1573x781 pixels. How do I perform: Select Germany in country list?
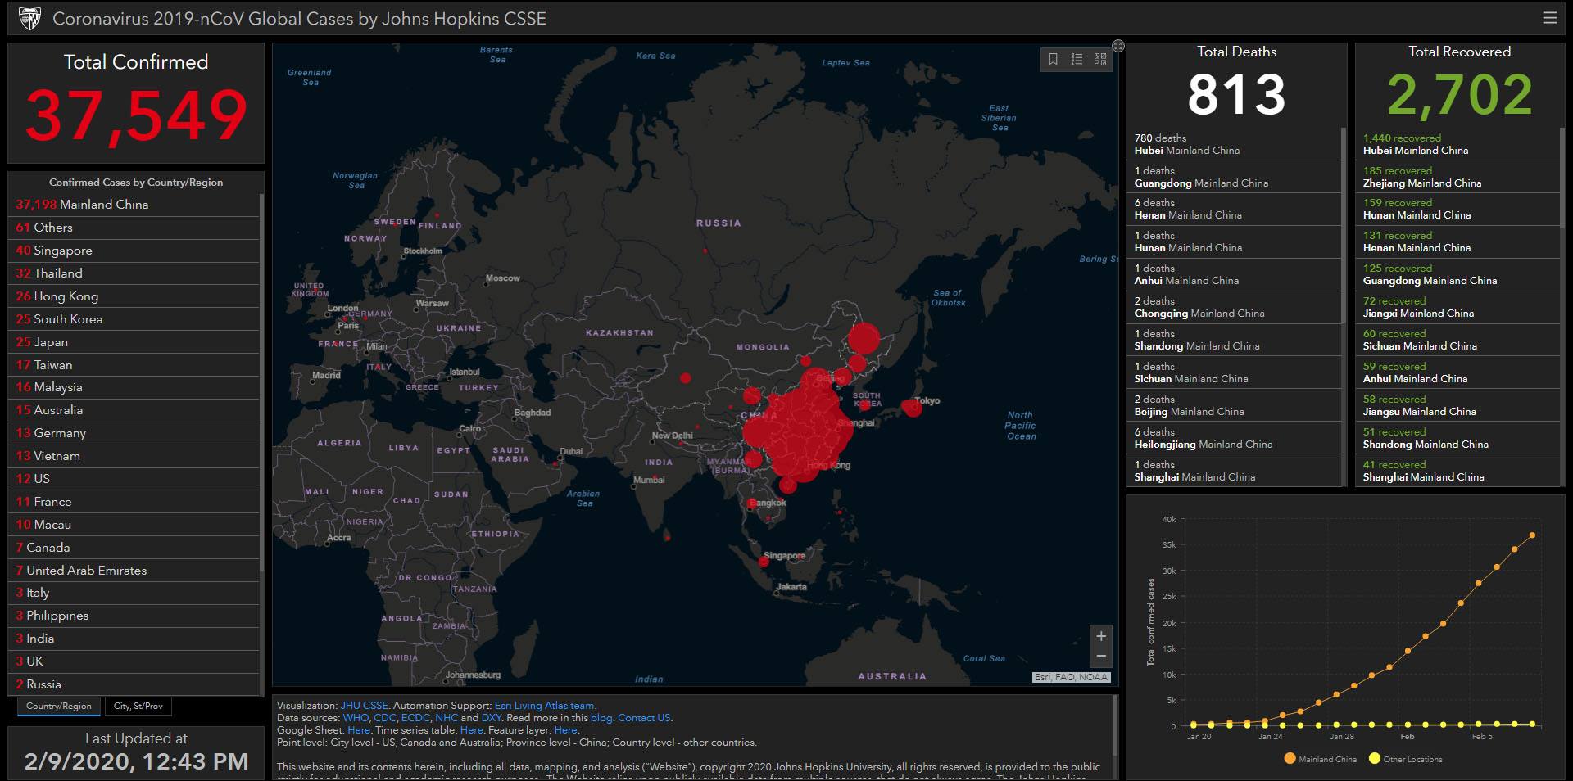(134, 433)
